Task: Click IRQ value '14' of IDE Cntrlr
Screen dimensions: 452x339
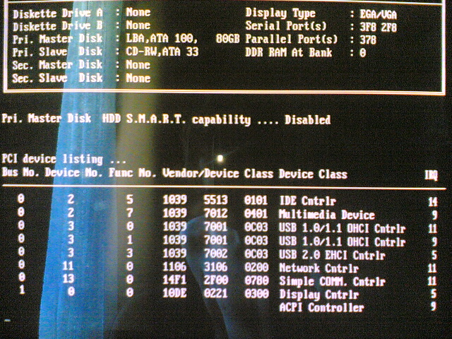Action: click(x=433, y=201)
